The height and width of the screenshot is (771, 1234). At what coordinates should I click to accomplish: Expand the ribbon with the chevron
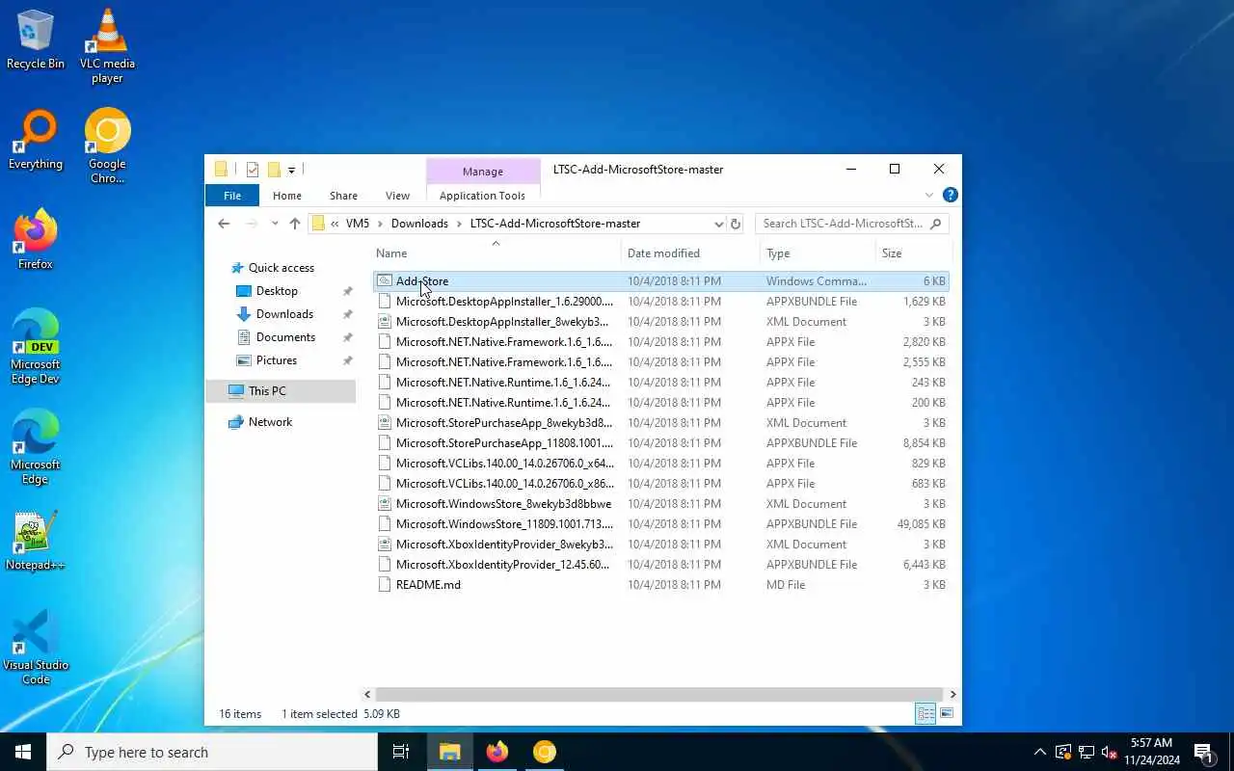929,195
